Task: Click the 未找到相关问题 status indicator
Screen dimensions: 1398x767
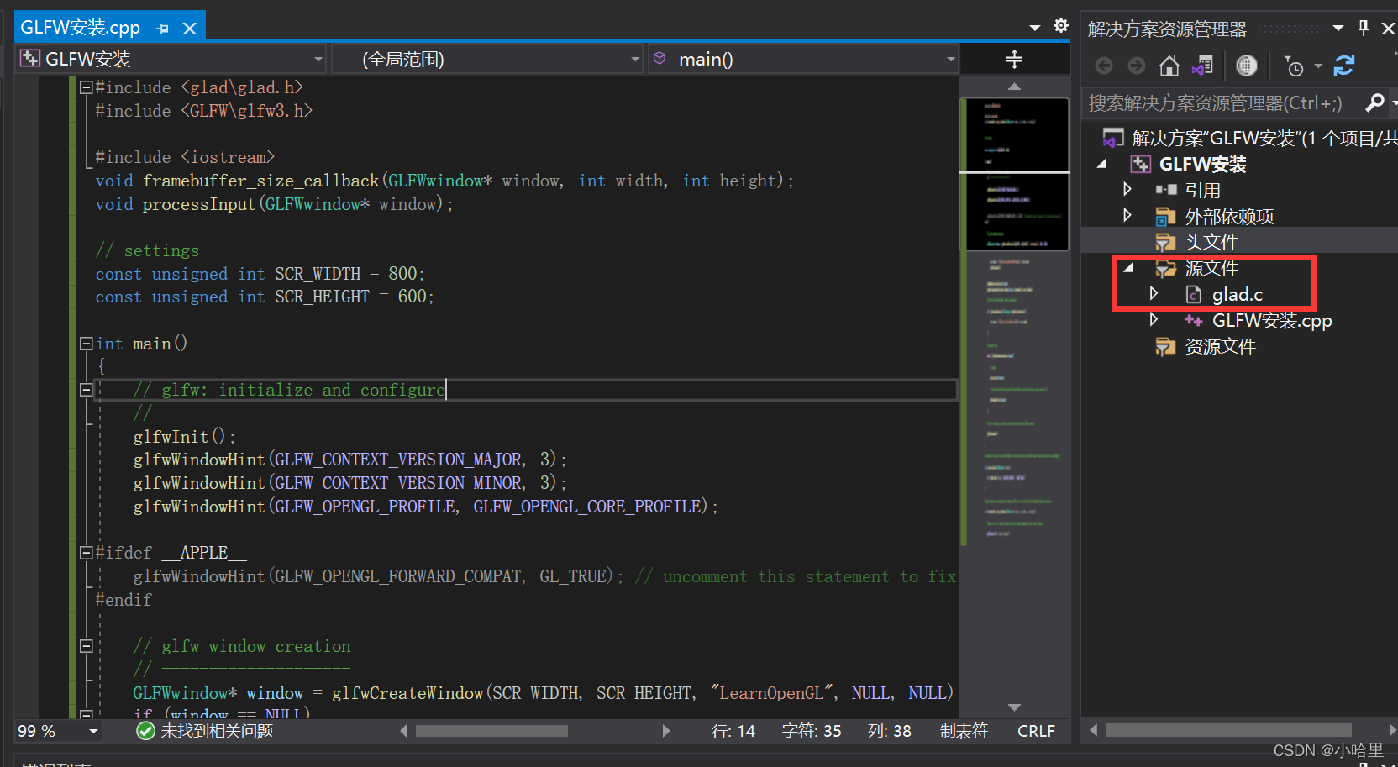Action: [x=205, y=731]
